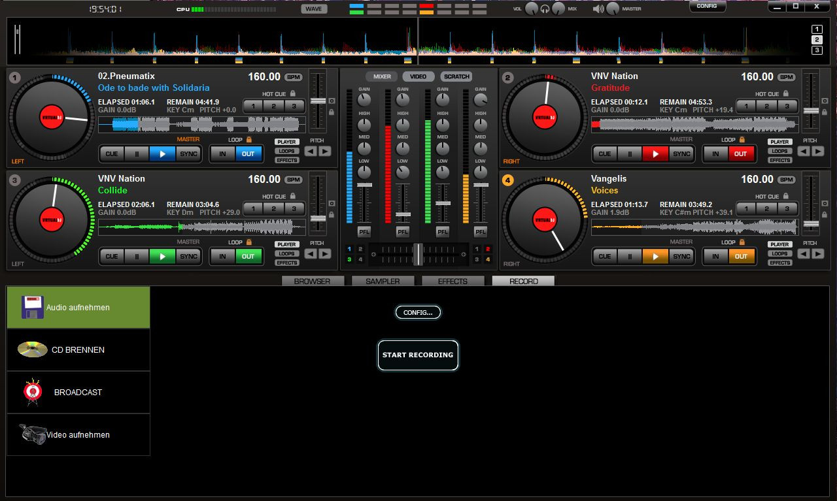Pause playback on deck 1

pos(137,154)
